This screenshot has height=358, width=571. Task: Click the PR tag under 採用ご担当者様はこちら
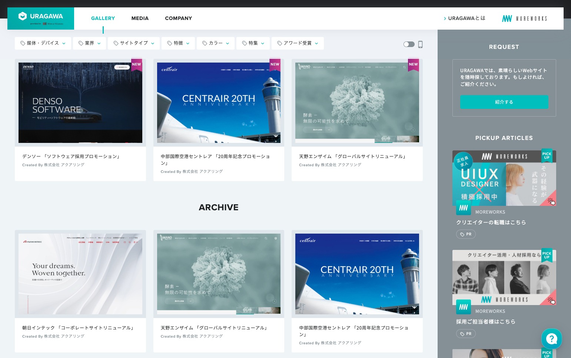[466, 334]
